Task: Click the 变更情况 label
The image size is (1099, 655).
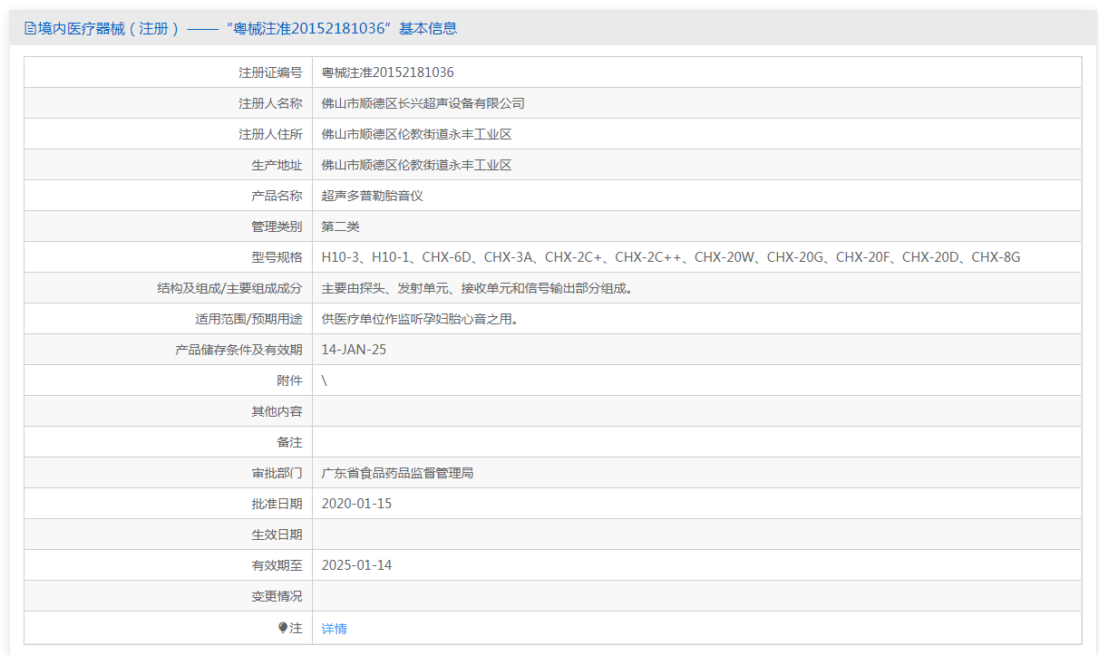Action: (x=277, y=596)
